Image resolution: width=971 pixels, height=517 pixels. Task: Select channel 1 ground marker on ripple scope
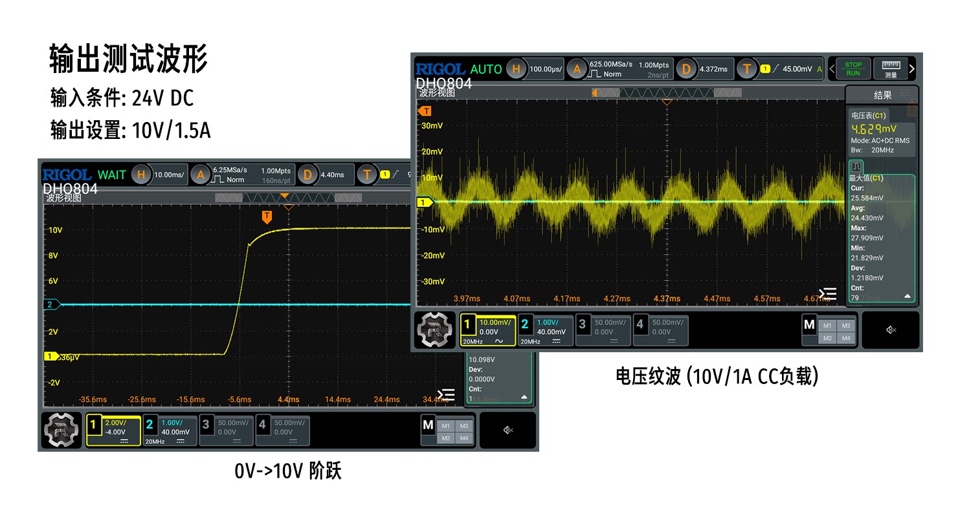tap(425, 202)
